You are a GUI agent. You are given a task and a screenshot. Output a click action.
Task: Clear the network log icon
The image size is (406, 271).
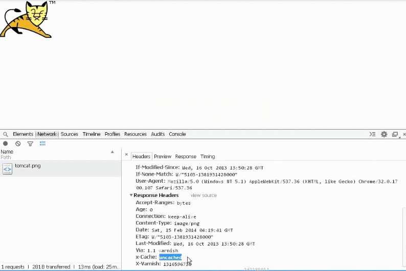pyautogui.click(x=18, y=143)
